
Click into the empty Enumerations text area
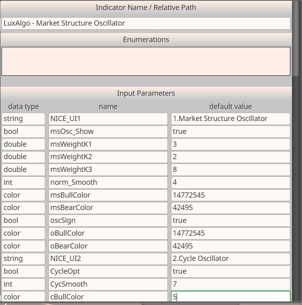point(146,61)
